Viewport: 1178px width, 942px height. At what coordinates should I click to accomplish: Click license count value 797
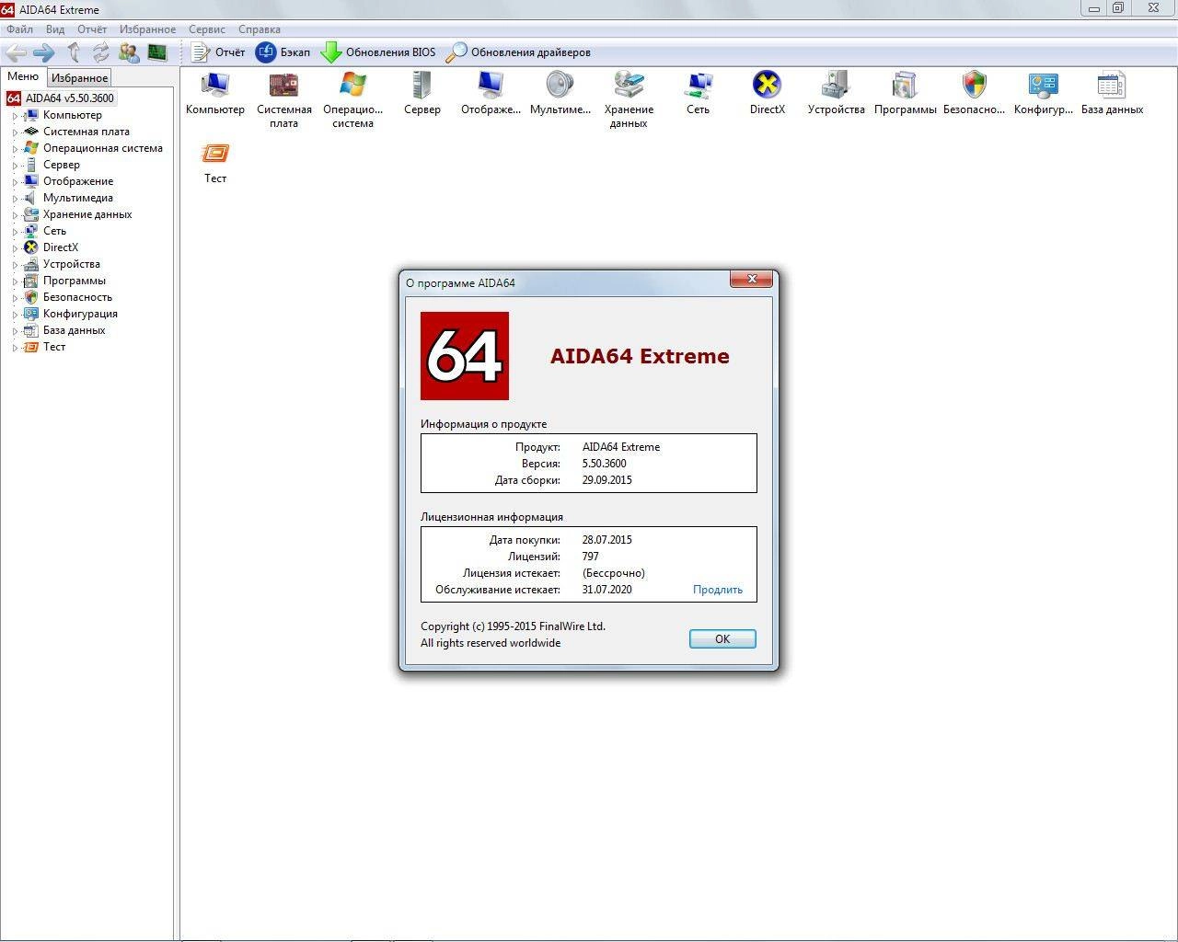591,557
